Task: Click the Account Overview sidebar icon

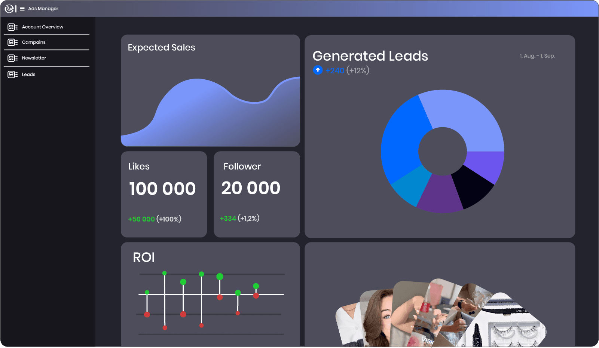Action: [x=13, y=27]
